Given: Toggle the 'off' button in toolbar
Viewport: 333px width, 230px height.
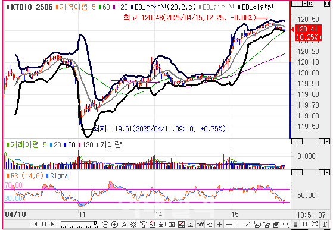Looking at the screenshot, I should click(200, 224).
